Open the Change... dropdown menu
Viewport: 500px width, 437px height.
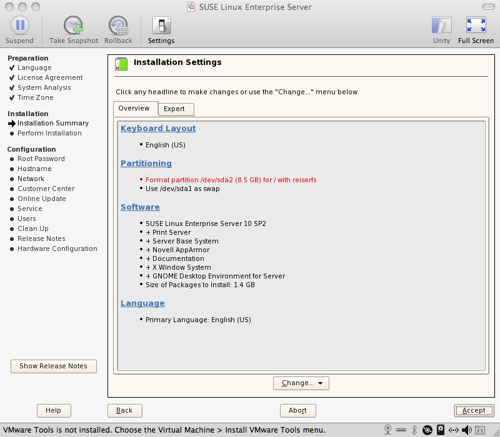301,383
